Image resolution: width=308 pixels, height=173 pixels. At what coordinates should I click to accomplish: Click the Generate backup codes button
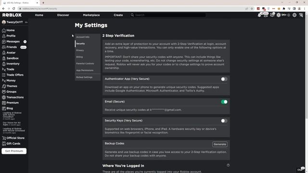[220, 144]
